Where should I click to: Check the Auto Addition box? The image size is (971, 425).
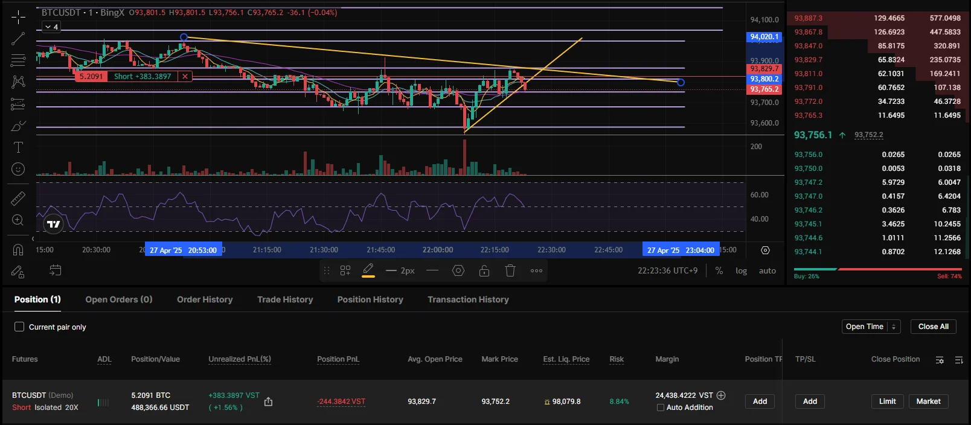point(661,407)
